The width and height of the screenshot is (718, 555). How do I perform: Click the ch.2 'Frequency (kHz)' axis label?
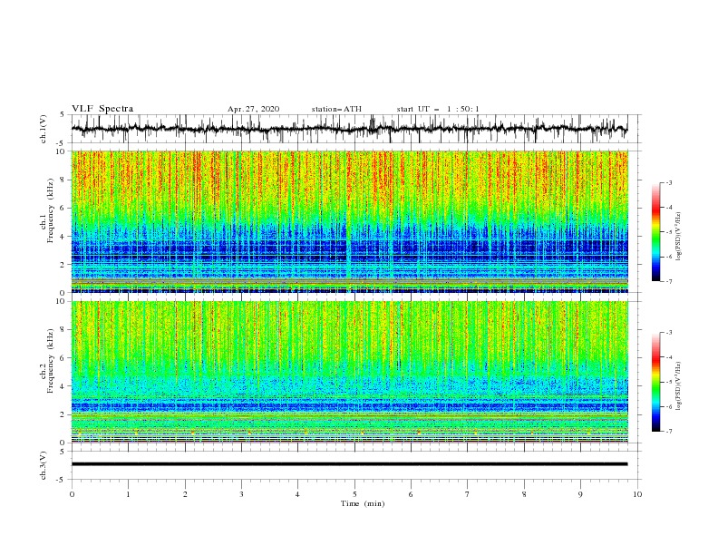51,361
